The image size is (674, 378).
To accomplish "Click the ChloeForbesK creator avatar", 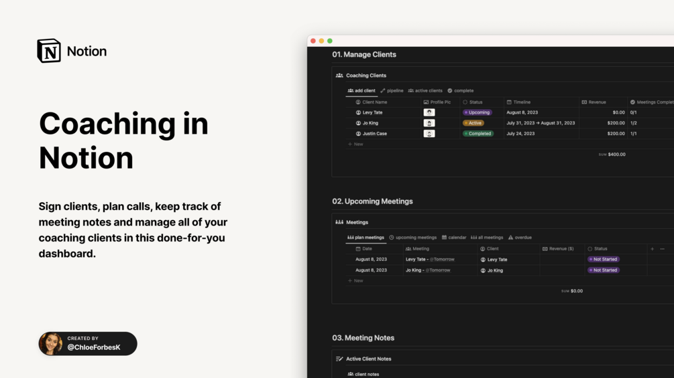I will pos(51,344).
